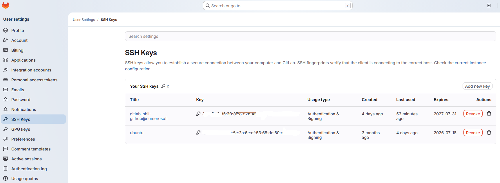The width and height of the screenshot is (500, 183).
Task: Click the Billing card icon
Action: coord(6,50)
